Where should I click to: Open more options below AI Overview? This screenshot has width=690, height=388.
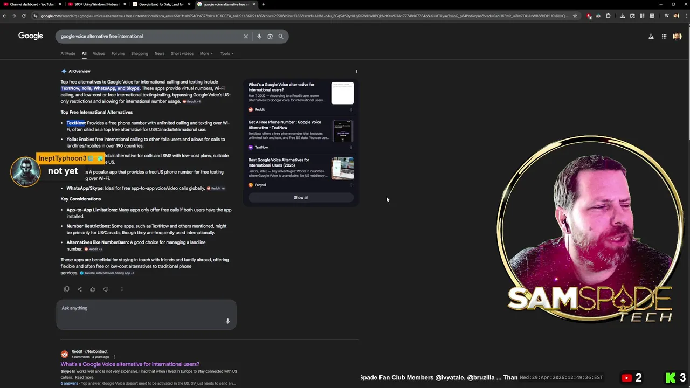[x=122, y=289]
